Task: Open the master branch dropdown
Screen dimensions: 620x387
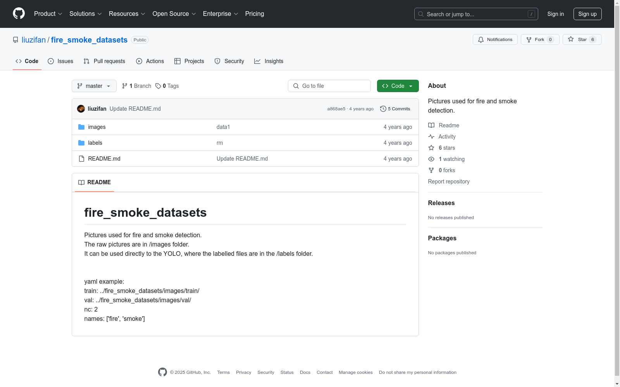Action: click(94, 86)
